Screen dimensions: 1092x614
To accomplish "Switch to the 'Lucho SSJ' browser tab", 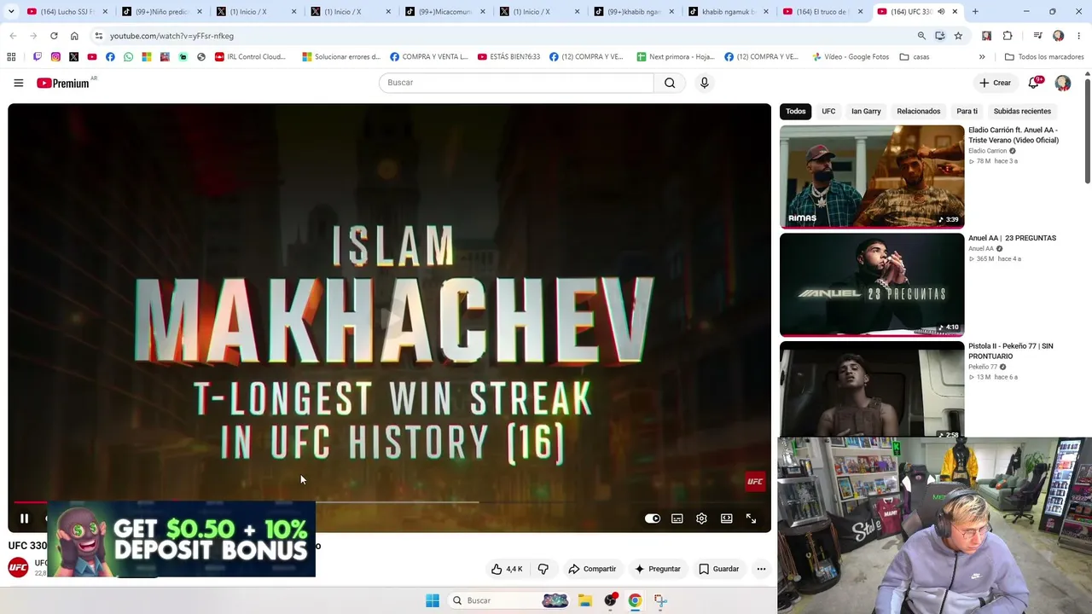I will pyautogui.click(x=67, y=12).
